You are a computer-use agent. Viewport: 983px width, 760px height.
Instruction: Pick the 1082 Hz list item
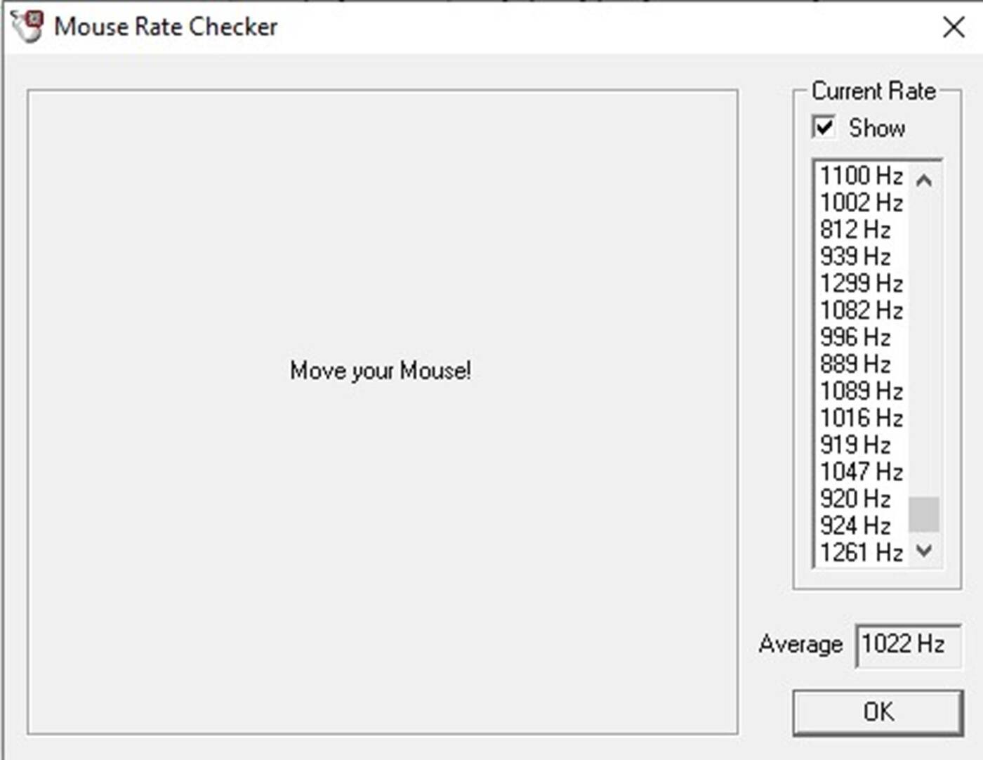click(x=861, y=310)
